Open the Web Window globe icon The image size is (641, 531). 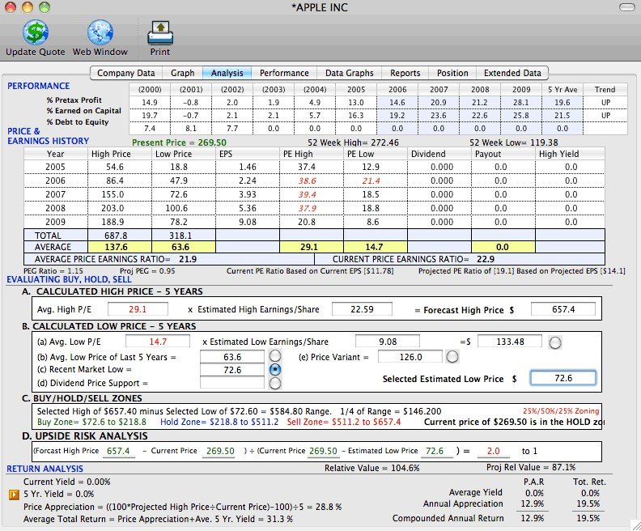[100, 32]
